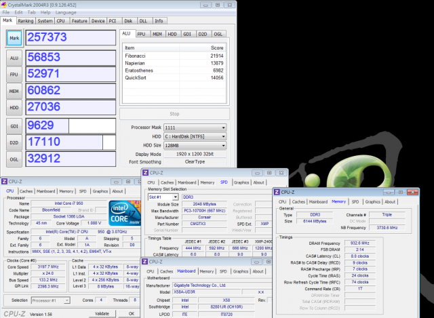The image size is (434, 318).
Task: Click Validate in the CPU-Z CPU window
Action: (102, 313)
